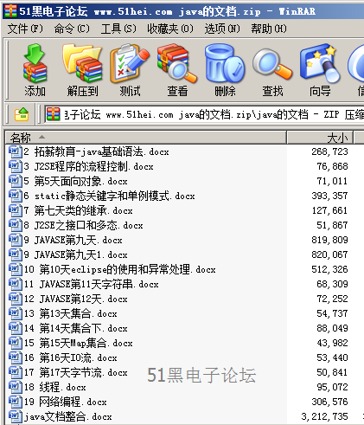Click Word icon of 19 网络编程.docx
Screen dimensions: 364x425
(16, 402)
